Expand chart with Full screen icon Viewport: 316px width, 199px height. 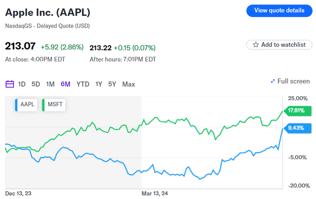coord(273,81)
